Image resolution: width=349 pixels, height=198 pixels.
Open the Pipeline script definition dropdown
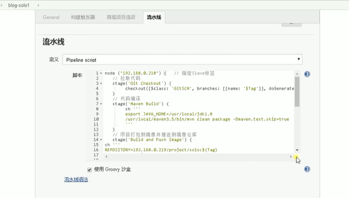(x=182, y=59)
